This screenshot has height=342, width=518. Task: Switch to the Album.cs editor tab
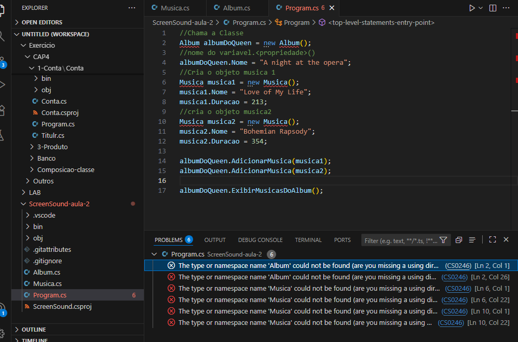point(236,8)
